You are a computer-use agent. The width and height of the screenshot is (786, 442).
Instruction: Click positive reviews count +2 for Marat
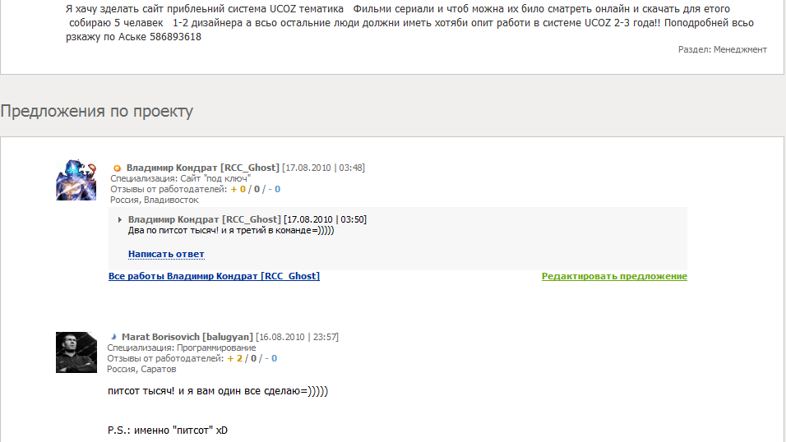234,358
